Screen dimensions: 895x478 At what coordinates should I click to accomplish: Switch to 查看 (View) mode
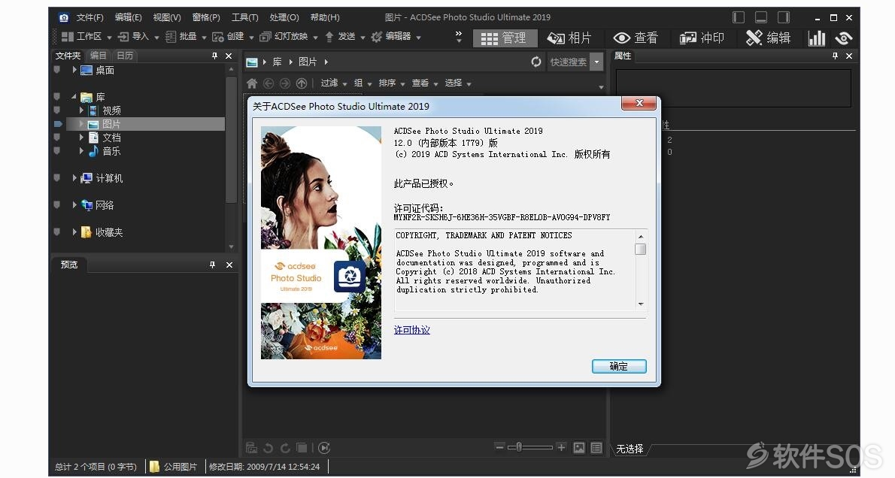636,38
